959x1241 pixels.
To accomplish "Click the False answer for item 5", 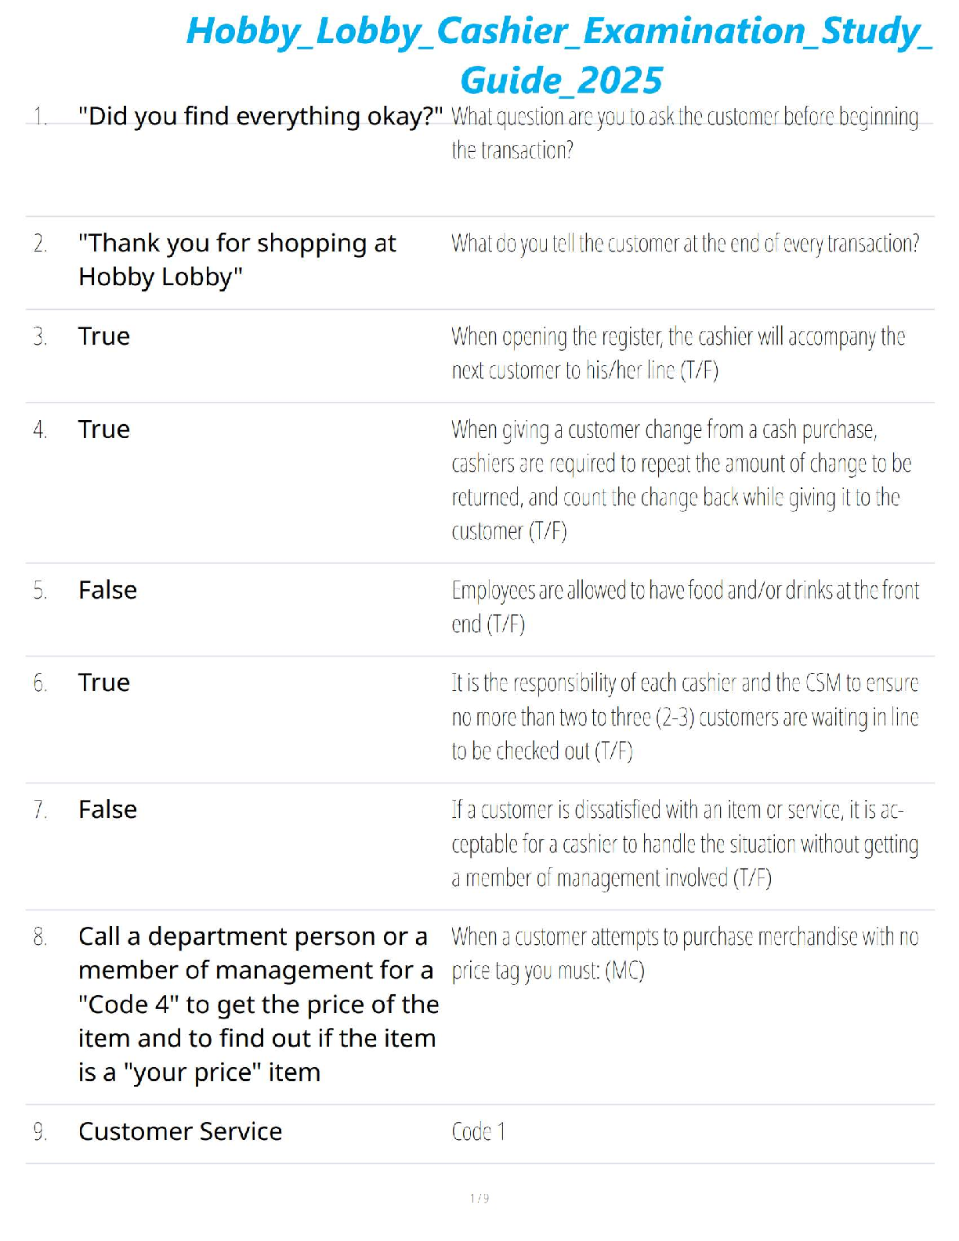I will (107, 591).
